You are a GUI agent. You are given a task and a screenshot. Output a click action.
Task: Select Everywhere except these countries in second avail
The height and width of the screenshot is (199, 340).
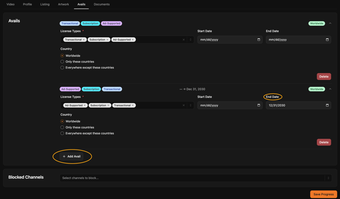62,134
